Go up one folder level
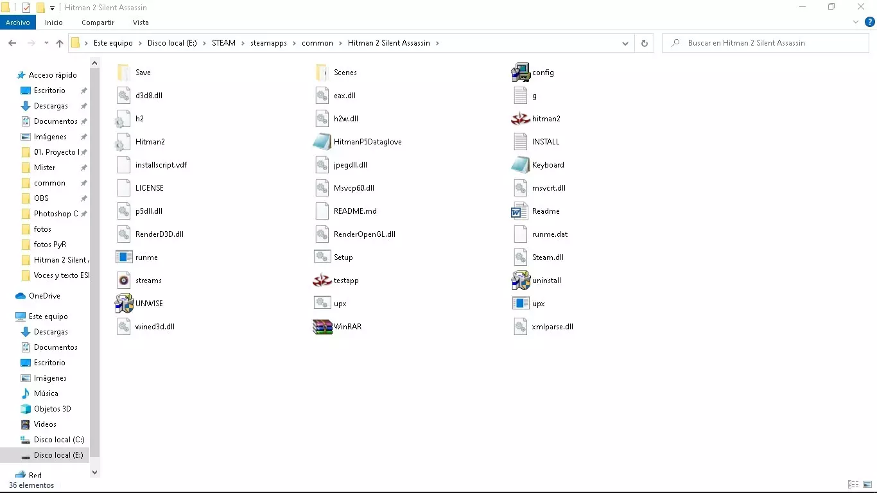Image resolution: width=877 pixels, height=493 pixels. point(60,43)
